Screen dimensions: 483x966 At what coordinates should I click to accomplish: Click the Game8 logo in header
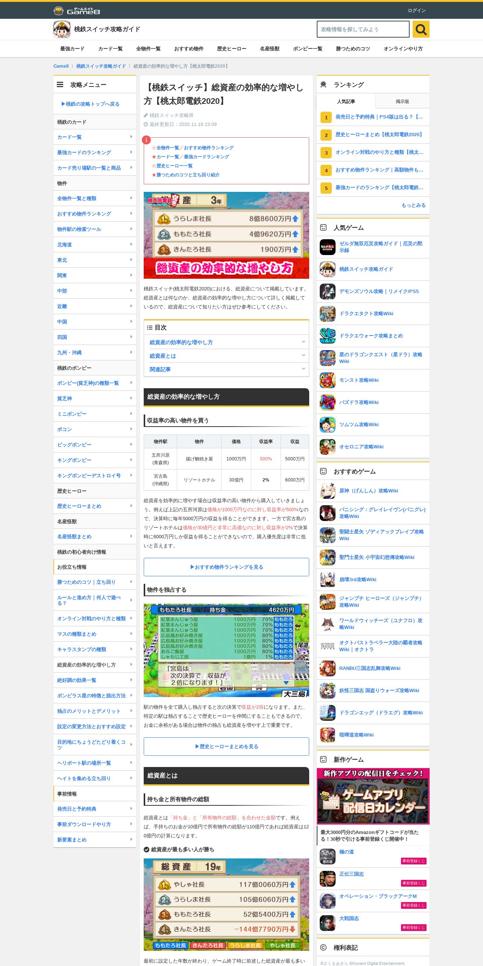click(x=77, y=11)
